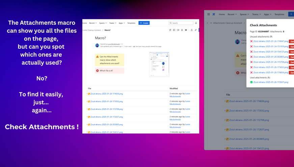The width and height of the screenshot is (294, 167).
Task: Open Spaces dropdown on left page nav
Action: (103, 23)
